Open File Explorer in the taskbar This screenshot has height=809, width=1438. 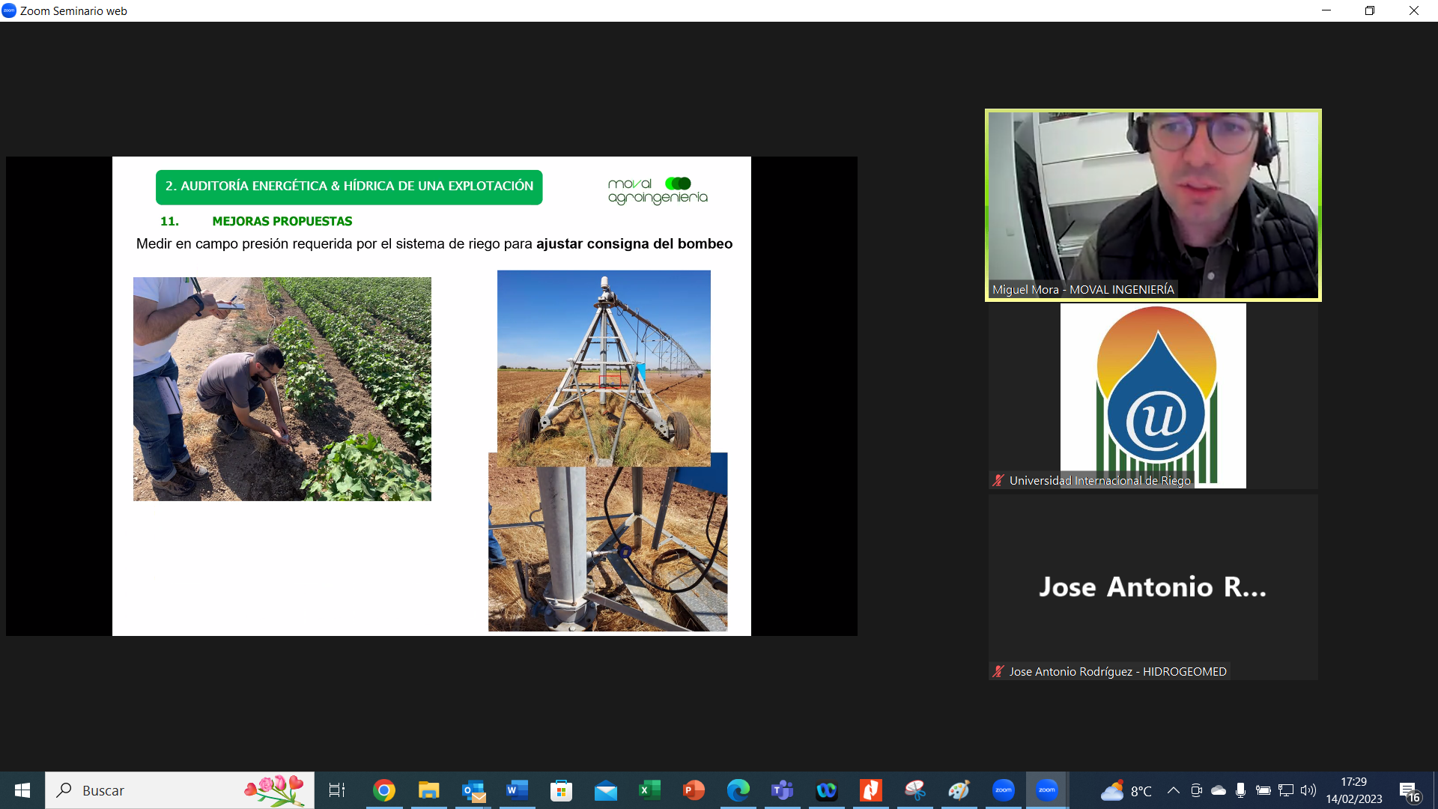point(428,790)
